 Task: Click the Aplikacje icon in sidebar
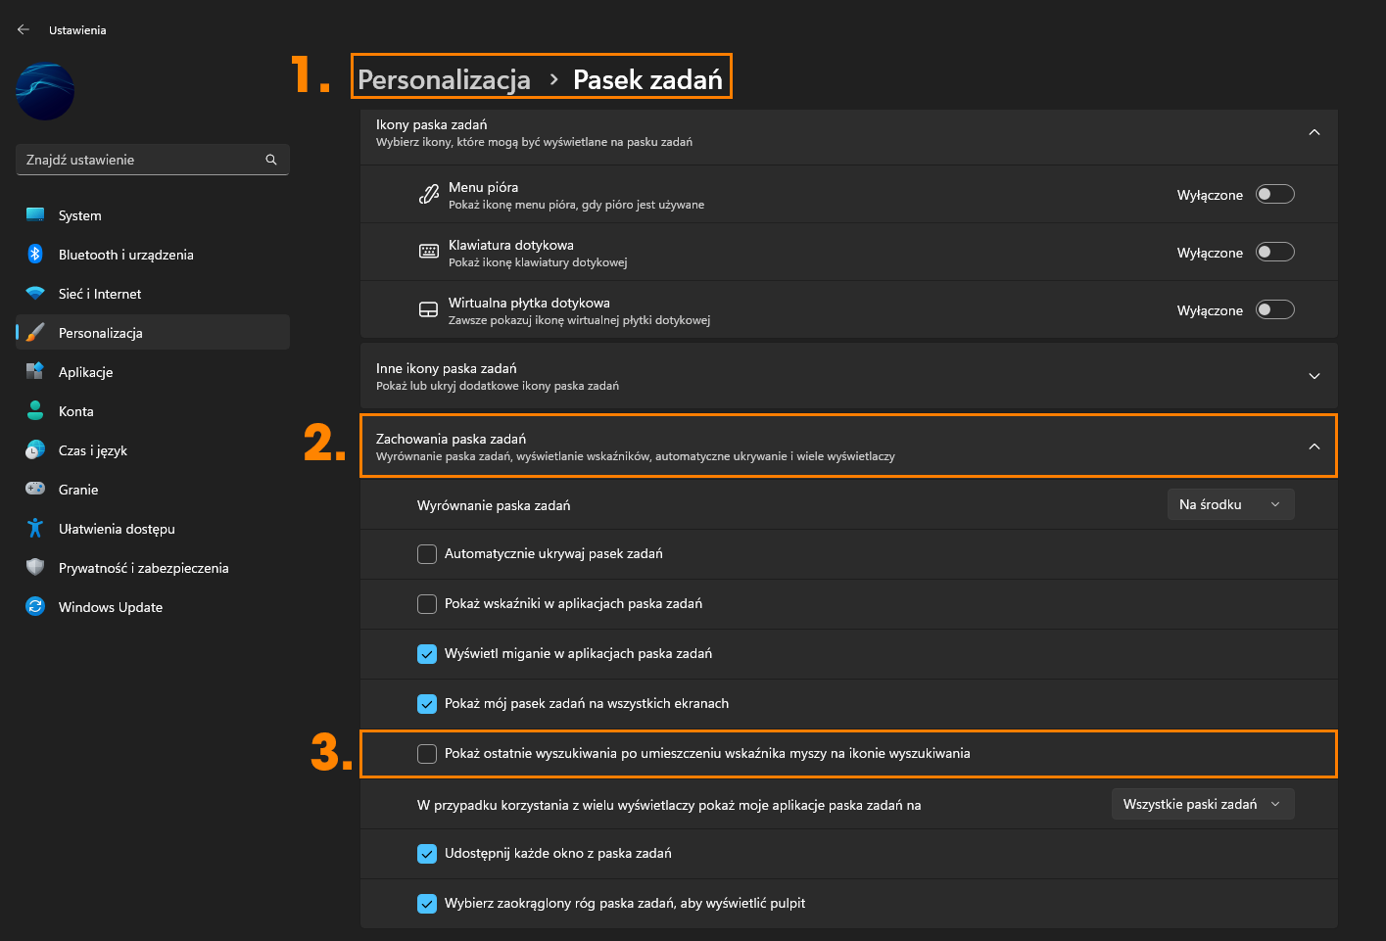(x=35, y=371)
